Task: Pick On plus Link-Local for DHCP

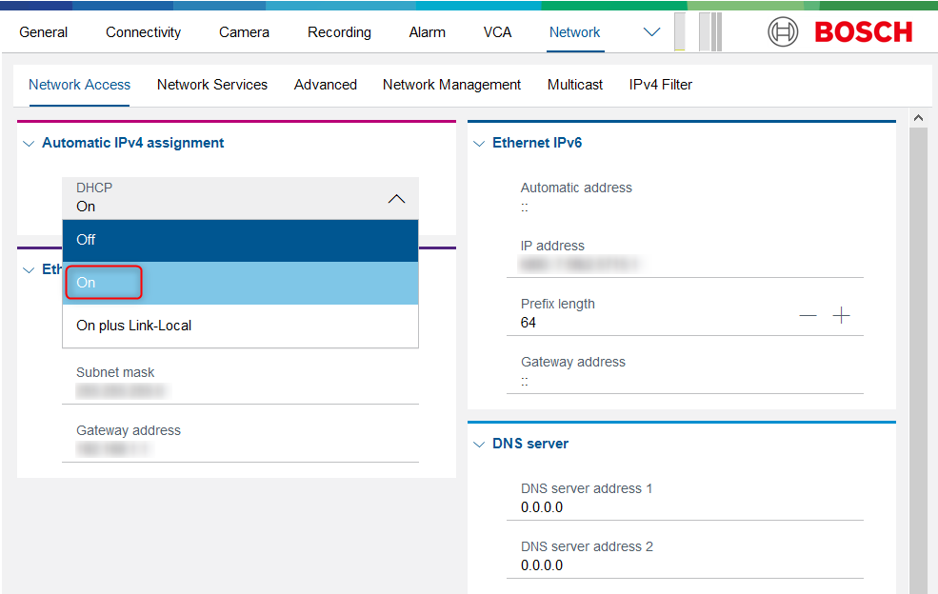Action: [240, 326]
